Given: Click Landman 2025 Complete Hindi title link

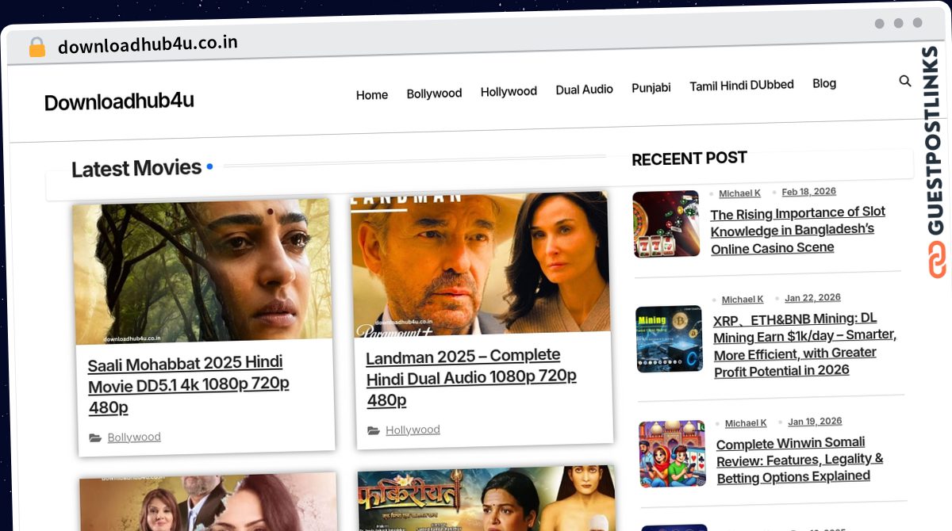Looking at the screenshot, I should 471,378.
